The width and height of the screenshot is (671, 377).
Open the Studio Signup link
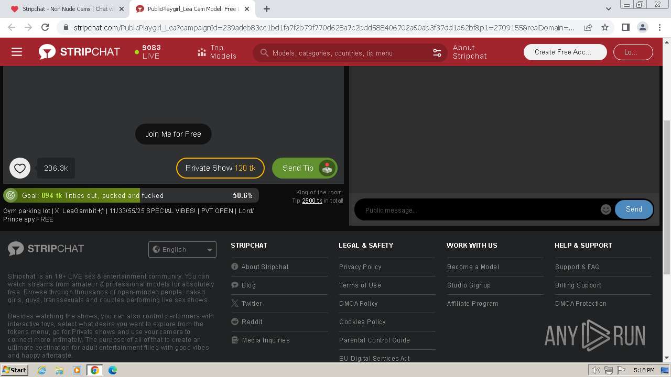coord(469,285)
